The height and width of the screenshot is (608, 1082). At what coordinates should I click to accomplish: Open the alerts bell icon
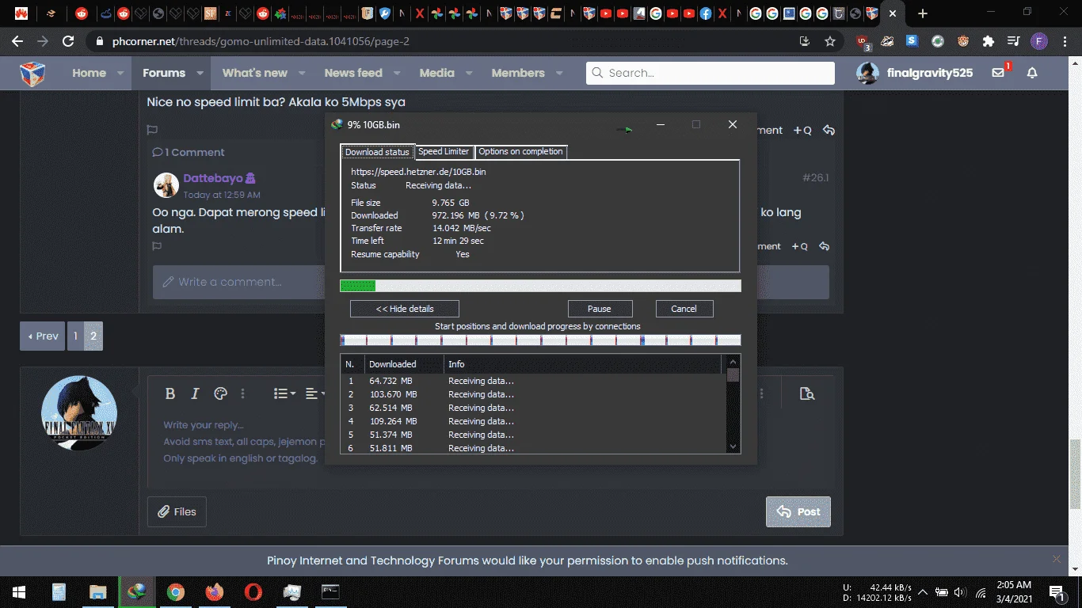click(1032, 73)
